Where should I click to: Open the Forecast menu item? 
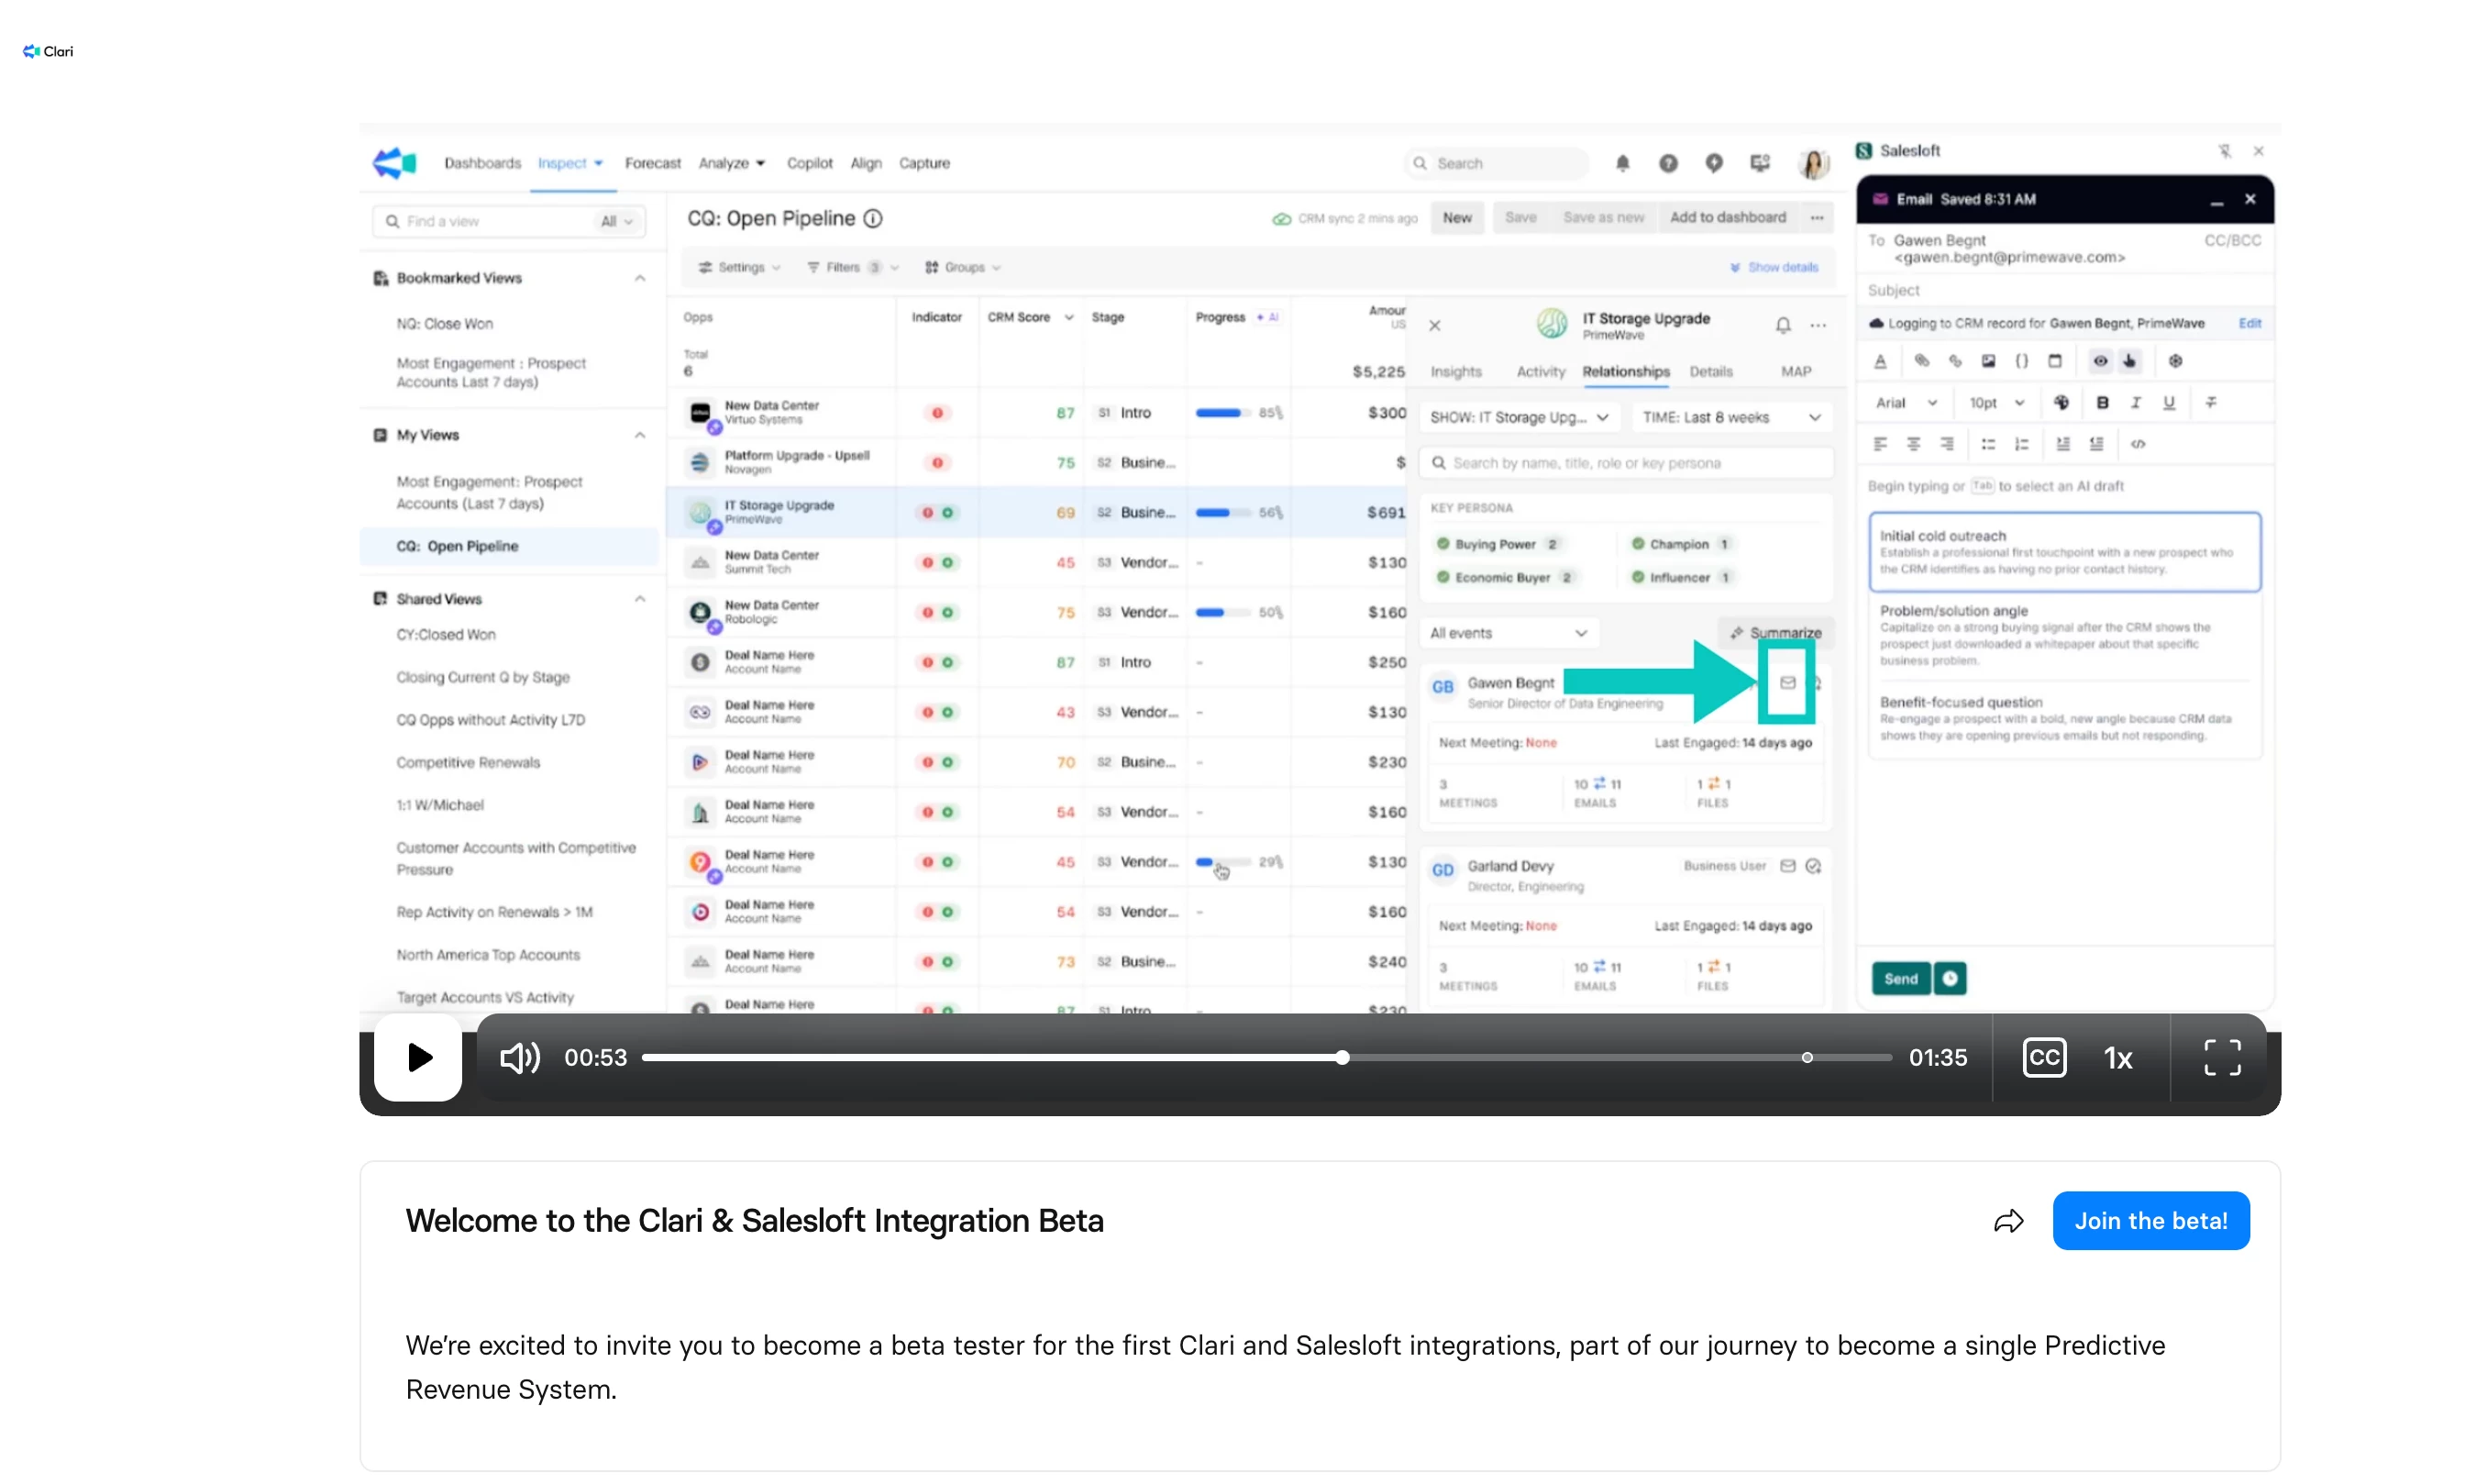pos(652,163)
